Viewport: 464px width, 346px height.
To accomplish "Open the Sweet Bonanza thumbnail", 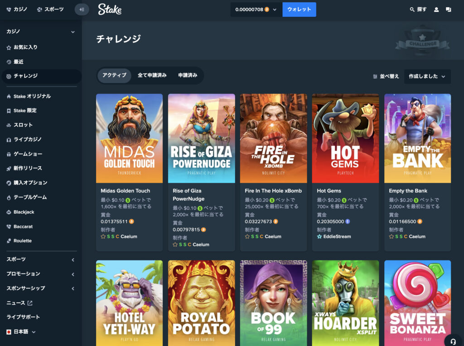I will (x=417, y=303).
